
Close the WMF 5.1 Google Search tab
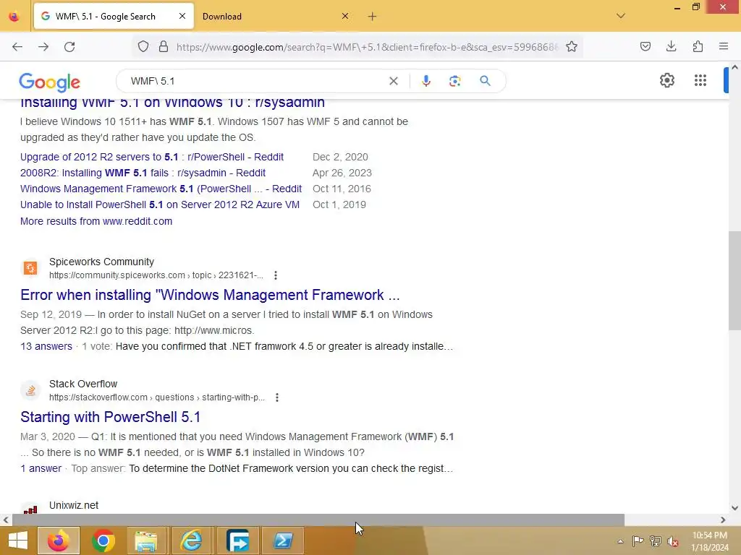tap(182, 17)
